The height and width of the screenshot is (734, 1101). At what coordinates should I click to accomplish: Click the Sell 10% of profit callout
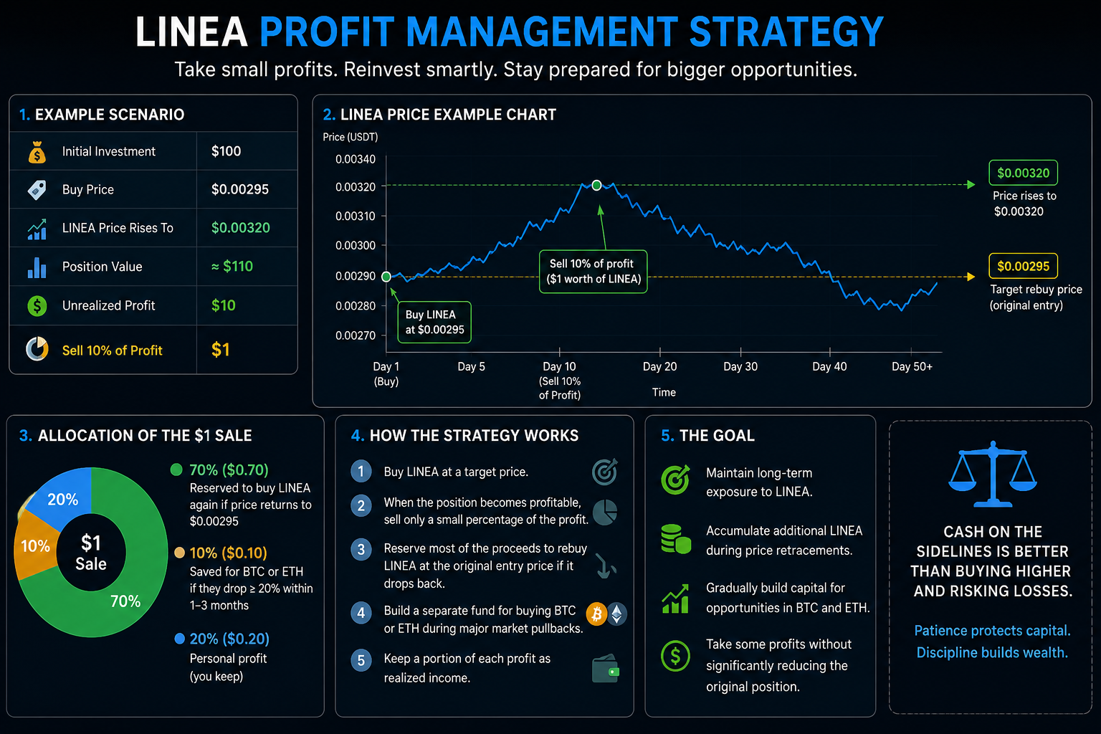(593, 272)
